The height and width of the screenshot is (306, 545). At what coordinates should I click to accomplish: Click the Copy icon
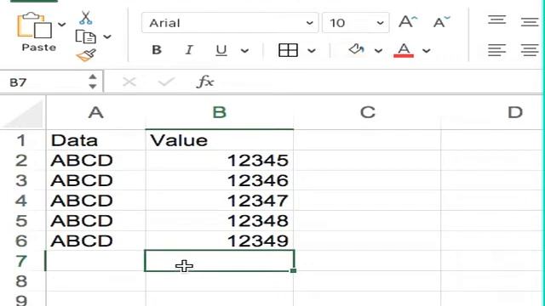pyautogui.click(x=85, y=37)
